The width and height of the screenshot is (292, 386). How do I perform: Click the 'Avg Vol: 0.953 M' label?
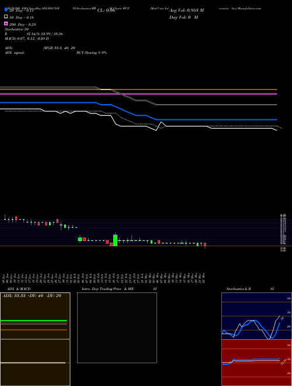point(186,11)
